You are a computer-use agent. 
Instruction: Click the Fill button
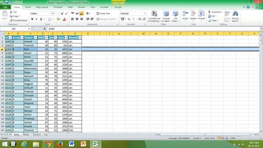point(212,16)
